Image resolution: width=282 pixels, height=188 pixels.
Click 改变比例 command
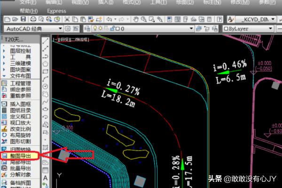coord(20,129)
